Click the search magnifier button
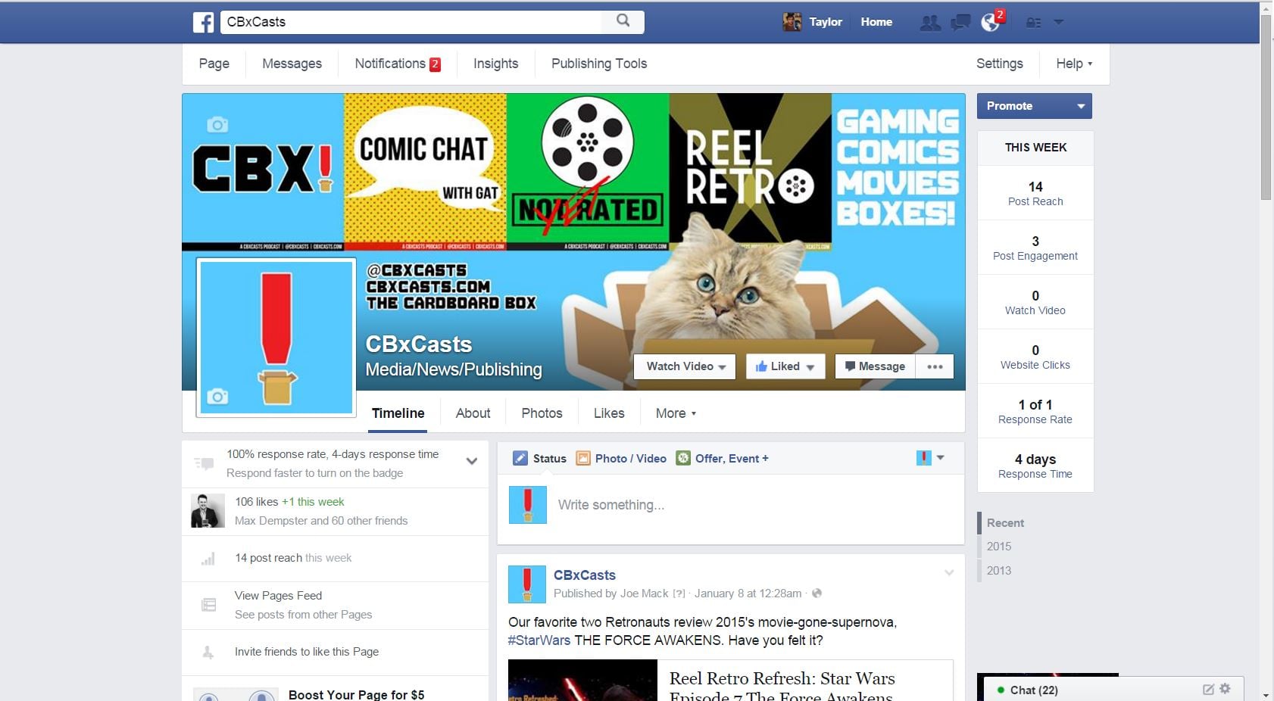Image resolution: width=1274 pixels, height=701 pixels. (x=623, y=21)
